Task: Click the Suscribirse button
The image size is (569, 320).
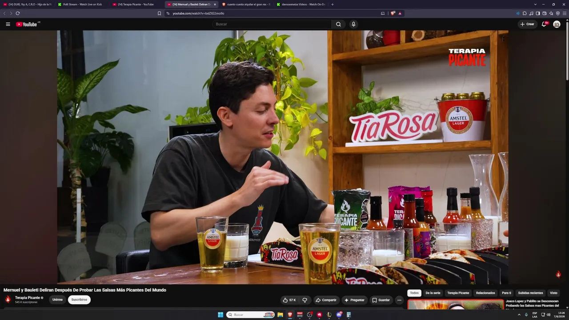Action: 79,300
